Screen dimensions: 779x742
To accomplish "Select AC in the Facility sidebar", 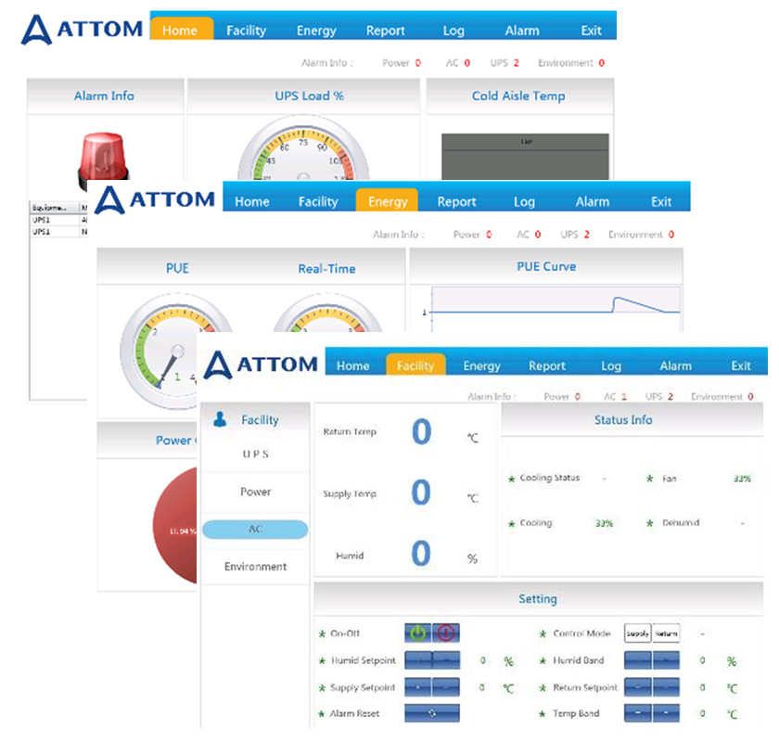I will click(x=255, y=530).
